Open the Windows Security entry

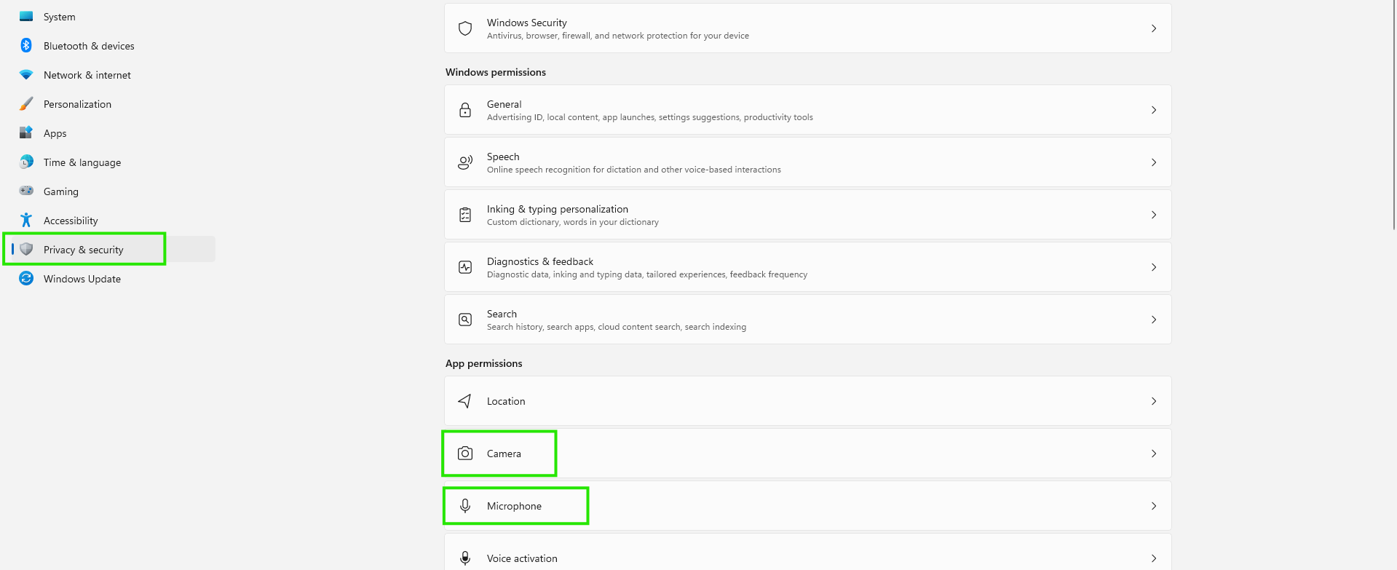(x=807, y=28)
